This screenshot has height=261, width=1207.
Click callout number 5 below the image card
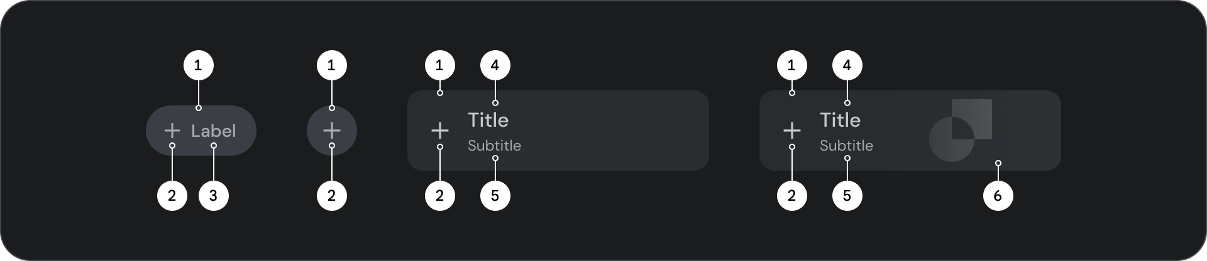pyautogui.click(x=847, y=196)
